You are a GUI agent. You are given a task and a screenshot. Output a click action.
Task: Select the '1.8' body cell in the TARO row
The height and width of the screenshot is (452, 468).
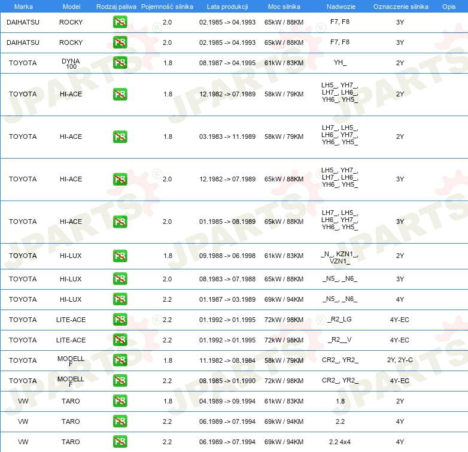pos(341,401)
